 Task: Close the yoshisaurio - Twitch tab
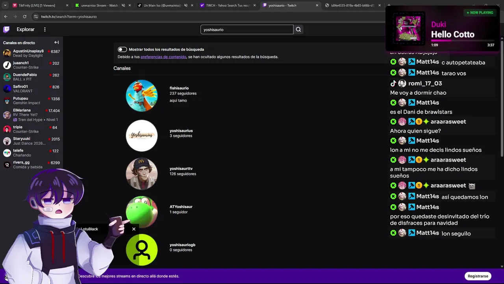[317, 6]
